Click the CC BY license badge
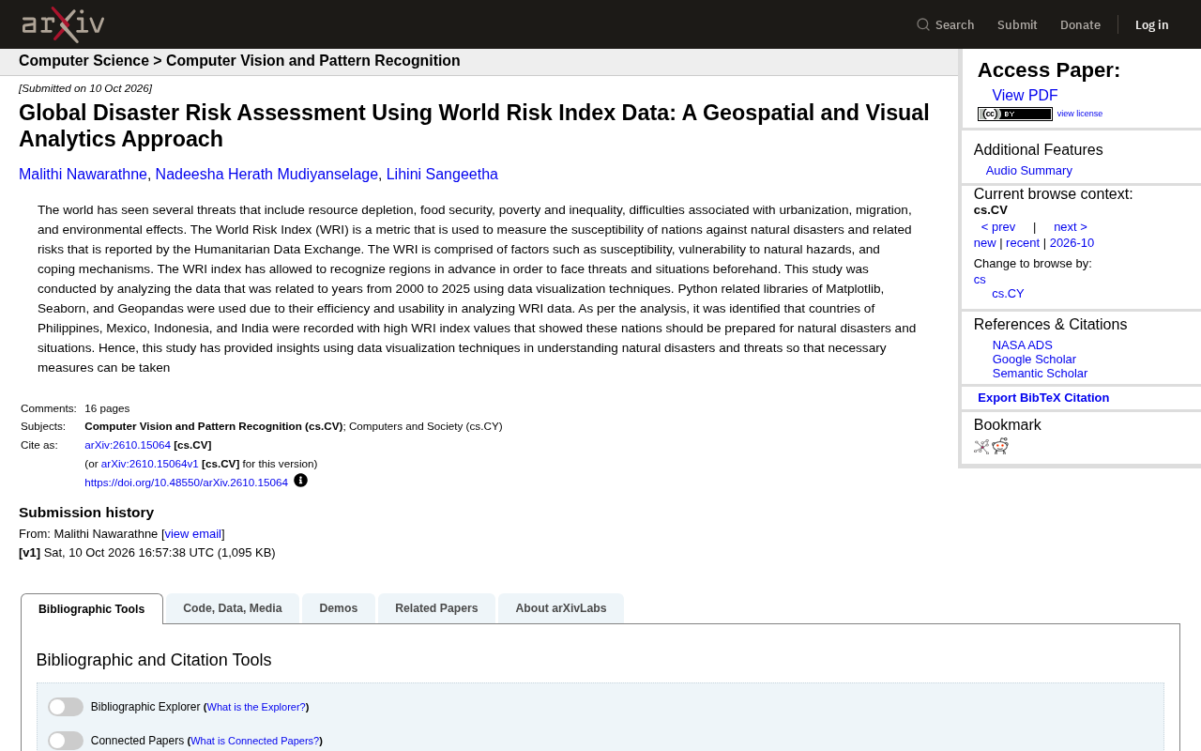The image size is (1201, 751). click(1015, 114)
